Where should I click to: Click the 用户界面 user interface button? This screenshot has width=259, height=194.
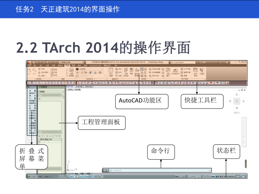(195, 72)
